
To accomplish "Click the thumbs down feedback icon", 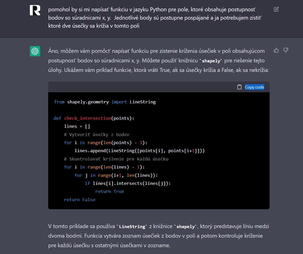I will pos(286,50).
